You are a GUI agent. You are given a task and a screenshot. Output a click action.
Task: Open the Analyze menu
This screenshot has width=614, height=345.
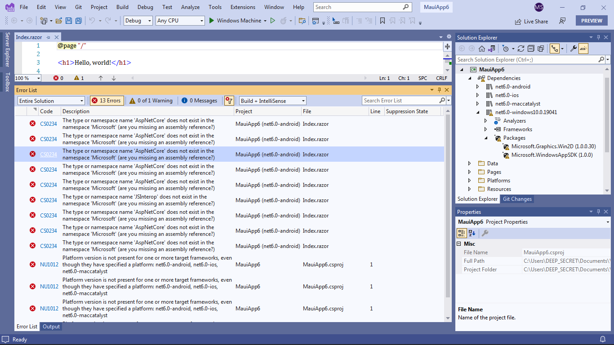[190, 7]
